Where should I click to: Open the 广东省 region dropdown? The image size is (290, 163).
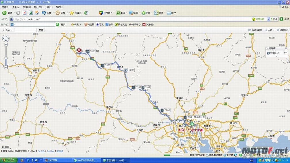tap(8, 30)
